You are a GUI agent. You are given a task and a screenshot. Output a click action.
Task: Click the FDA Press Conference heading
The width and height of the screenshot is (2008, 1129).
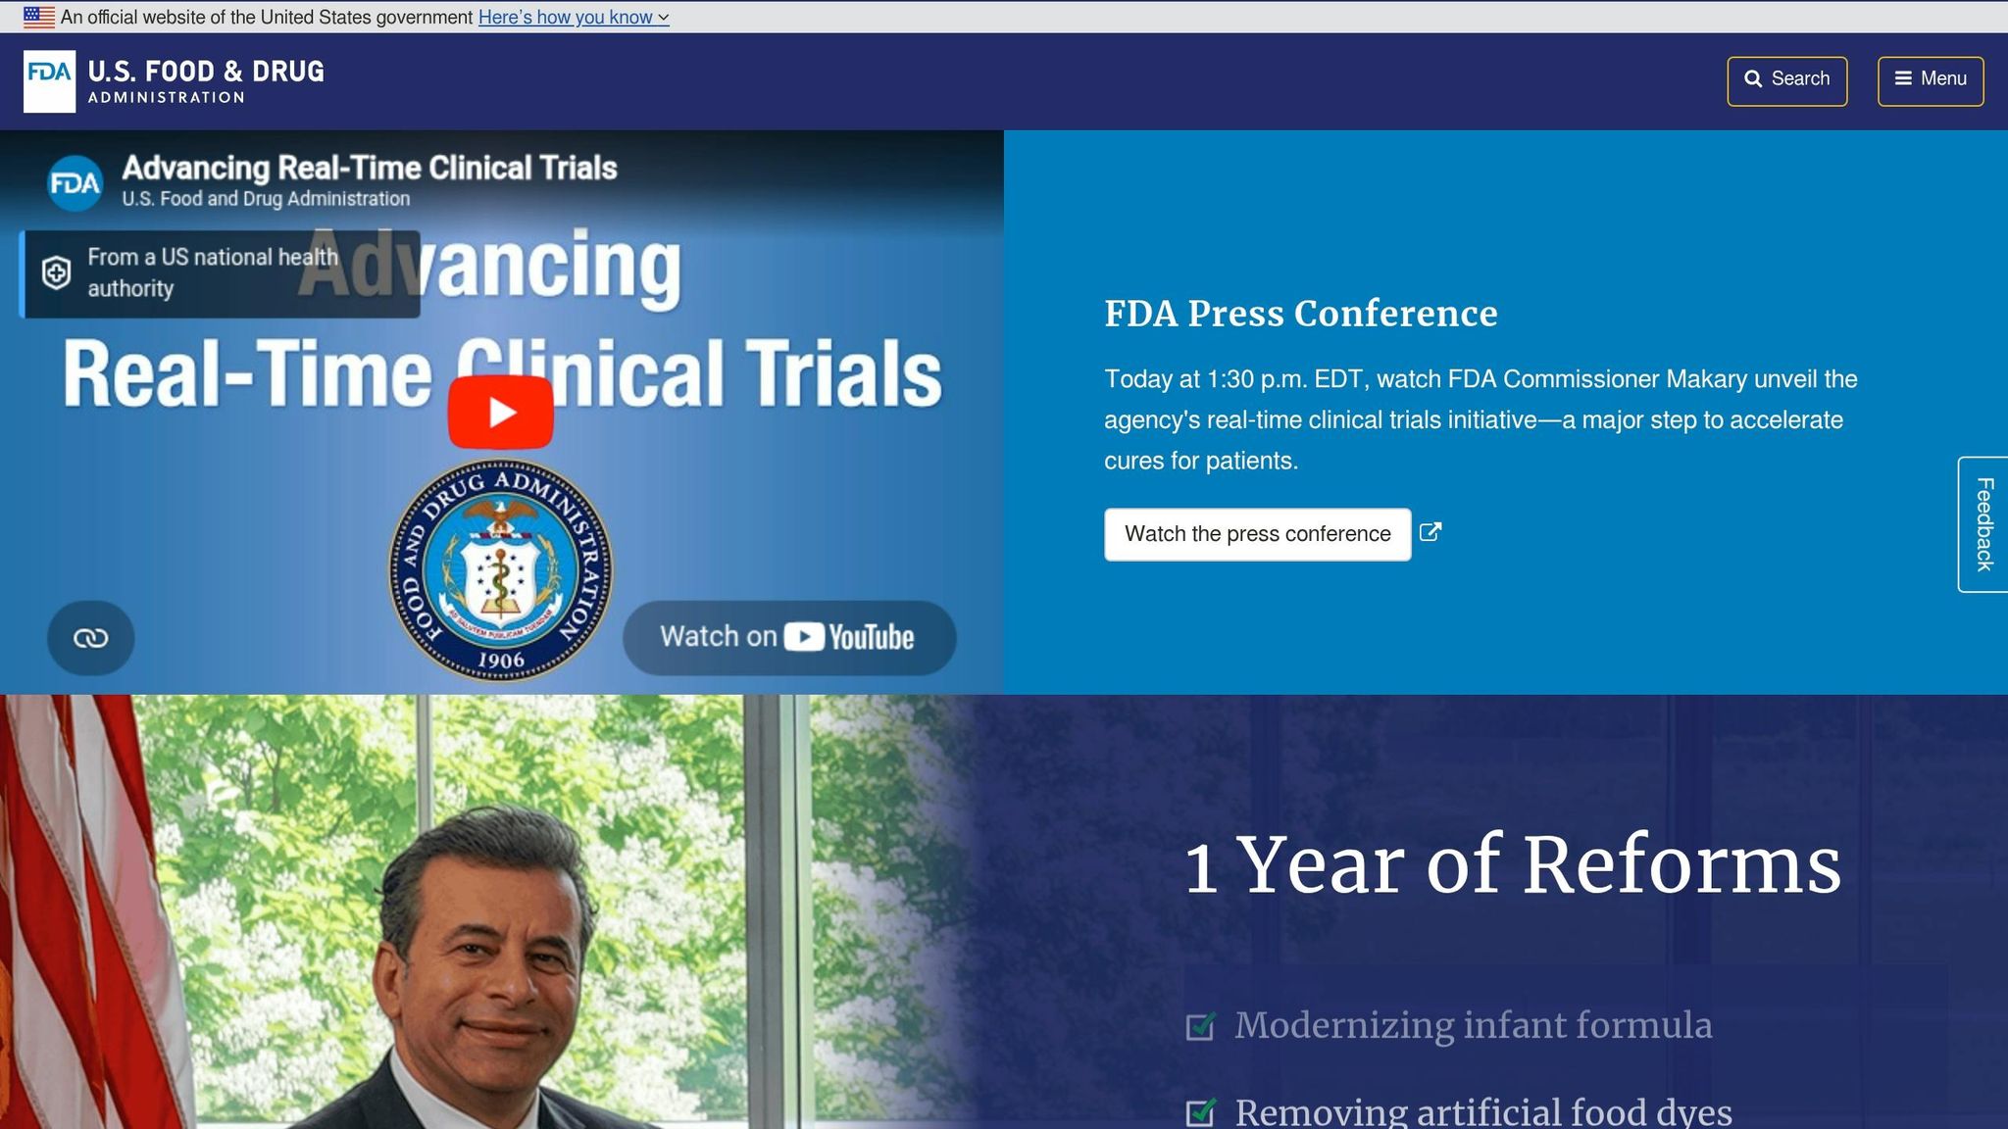coord(1301,314)
